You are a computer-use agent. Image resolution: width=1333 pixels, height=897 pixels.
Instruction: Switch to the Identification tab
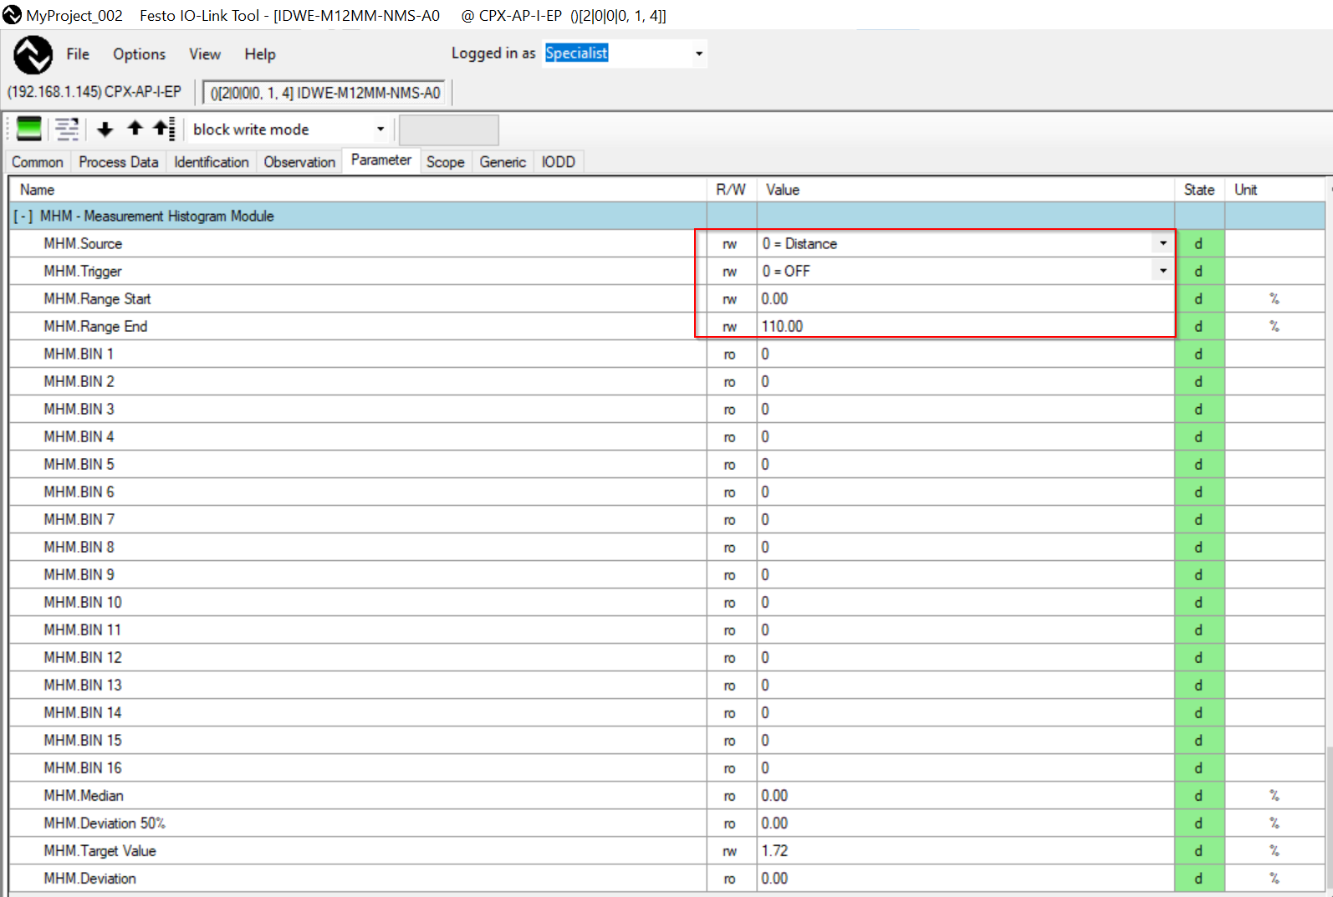(212, 162)
